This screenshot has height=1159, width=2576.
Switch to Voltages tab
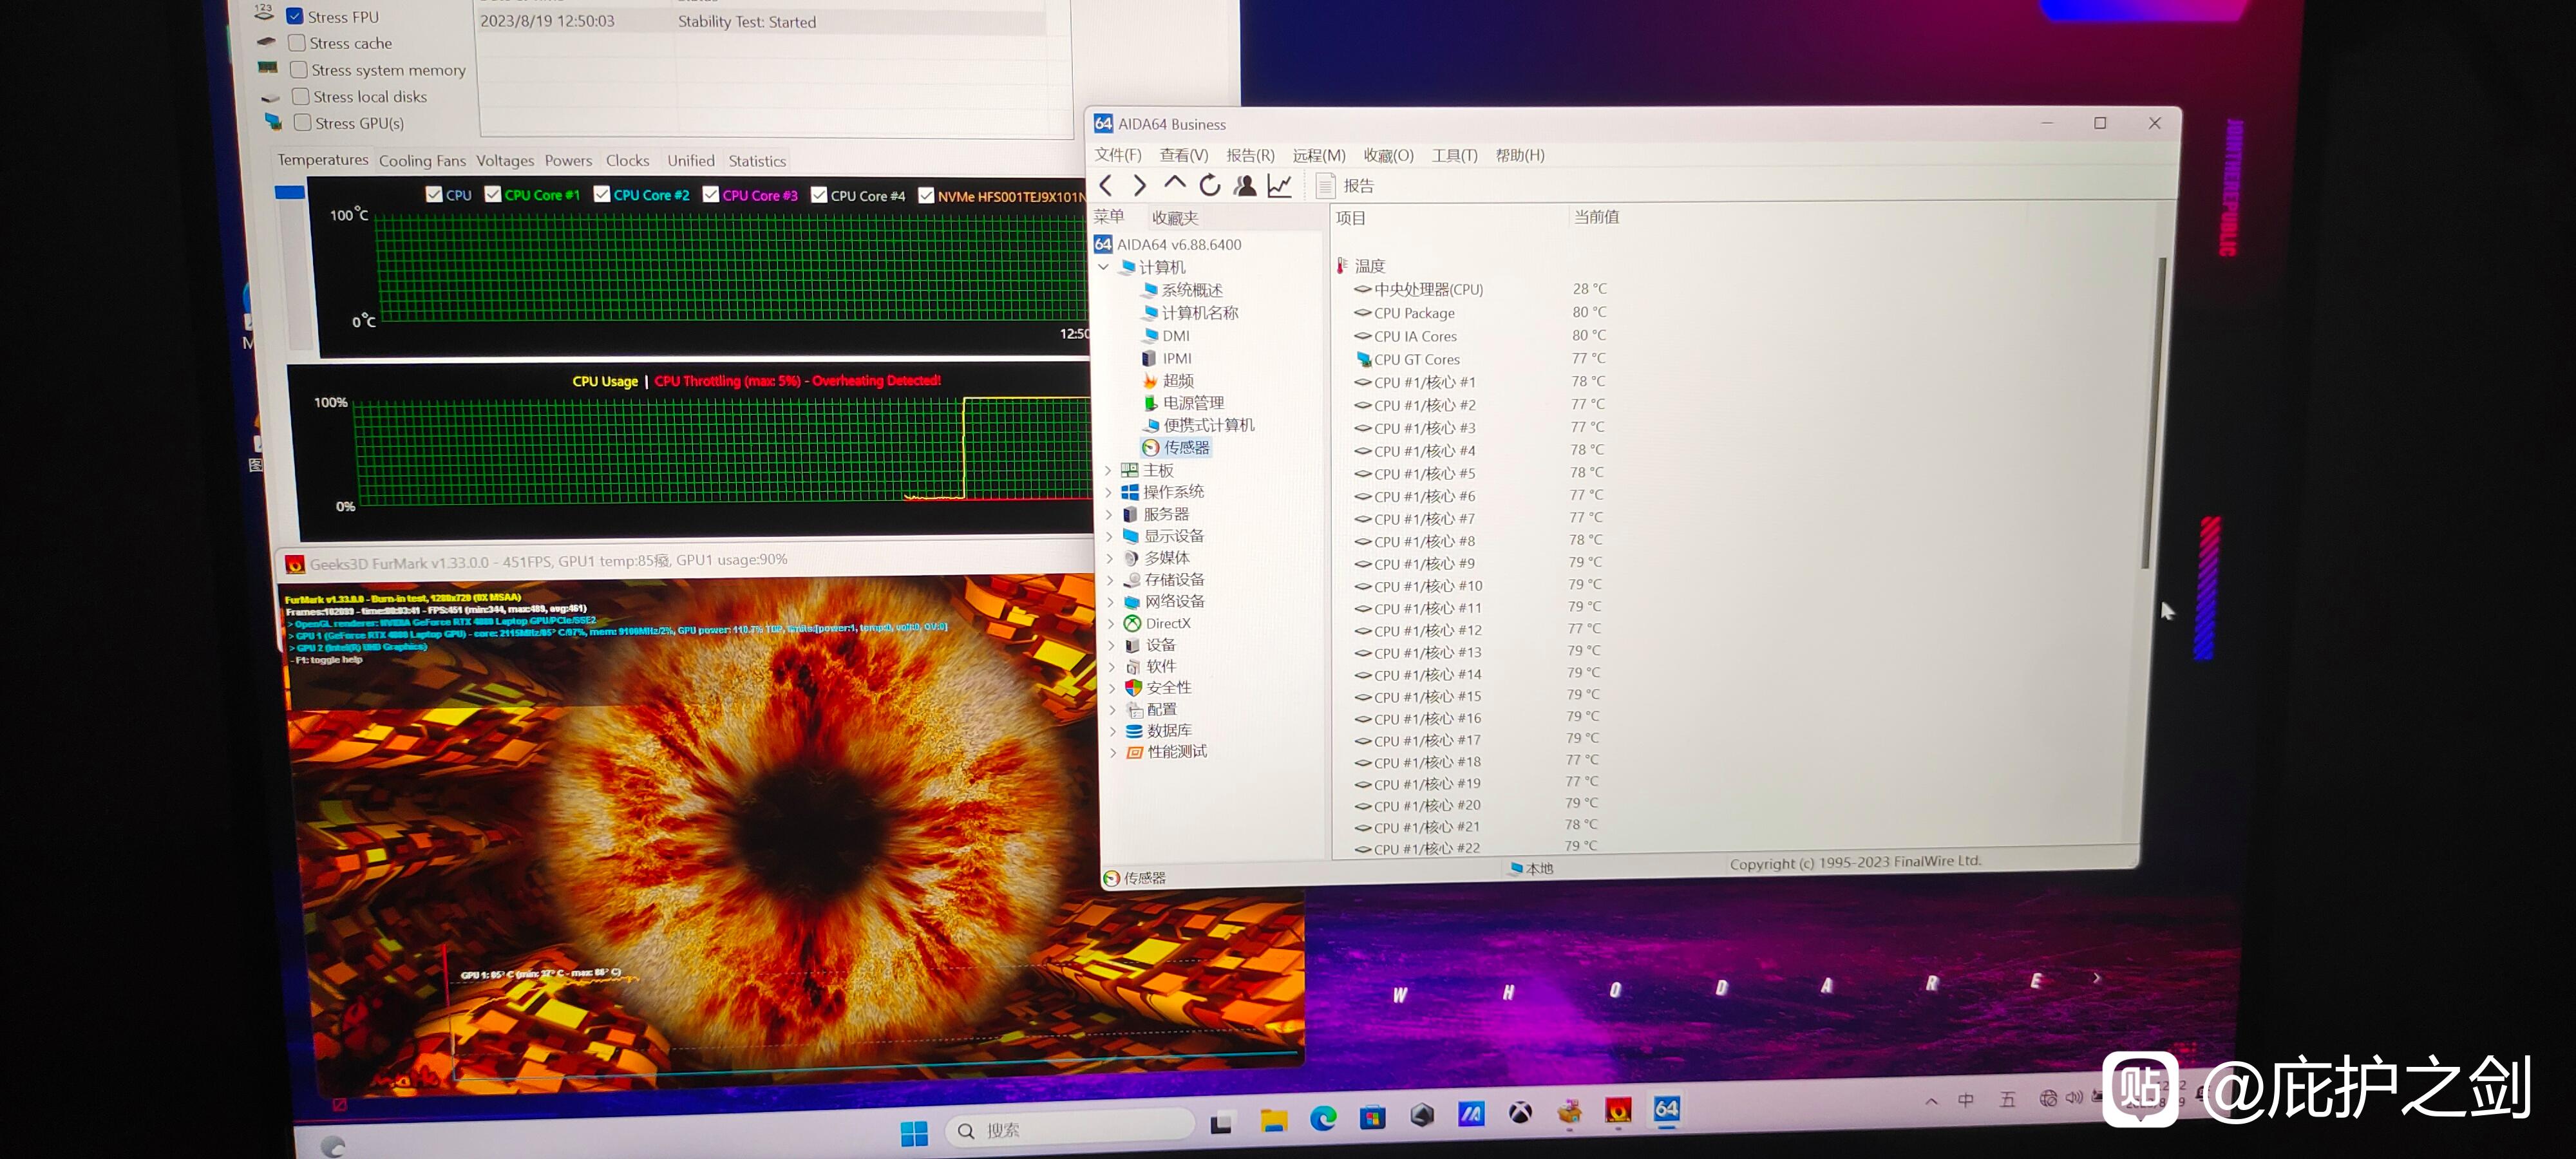point(505,161)
